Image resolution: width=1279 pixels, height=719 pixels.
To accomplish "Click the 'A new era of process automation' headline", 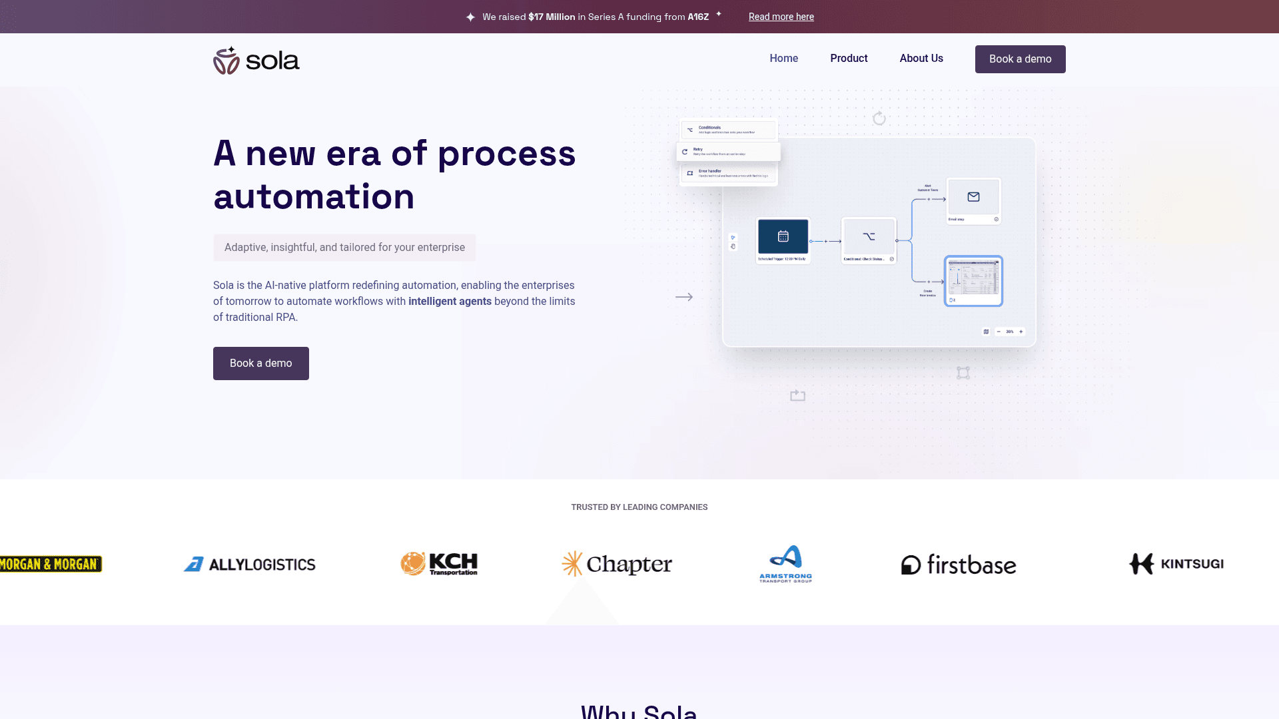I will click(x=394, y=174).
